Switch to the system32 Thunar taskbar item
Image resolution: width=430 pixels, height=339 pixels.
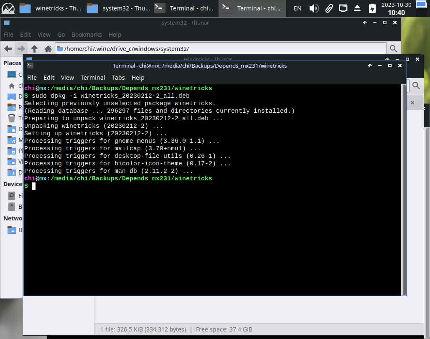118,8
